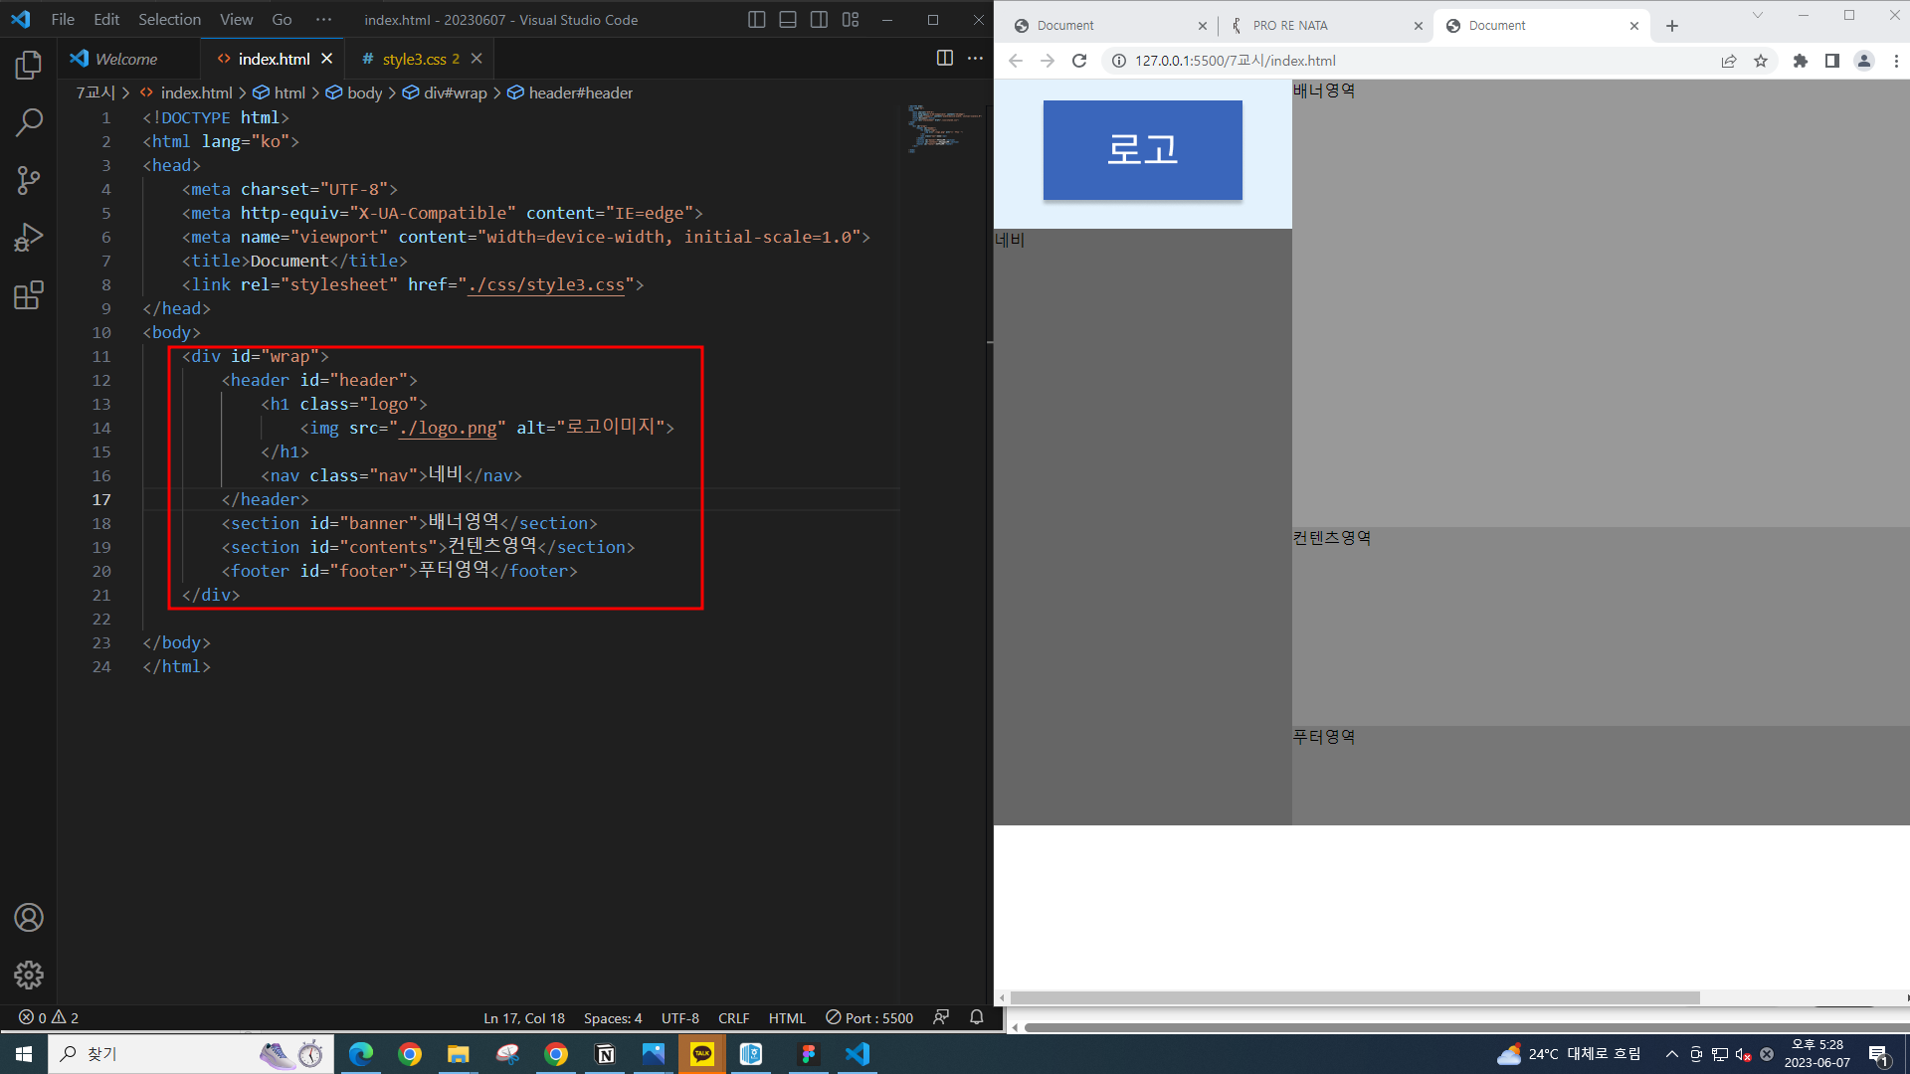Image resolution: width=1910 pixels, height=1074 pixels.
Task: Open the header#header breadcrumb dropdown
Action: pyautogui.click(x=580, y=92)
